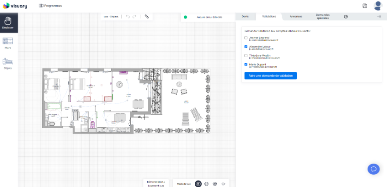Collapse the right side panel arrow
387x187 pixels.
tap(379, 17)
